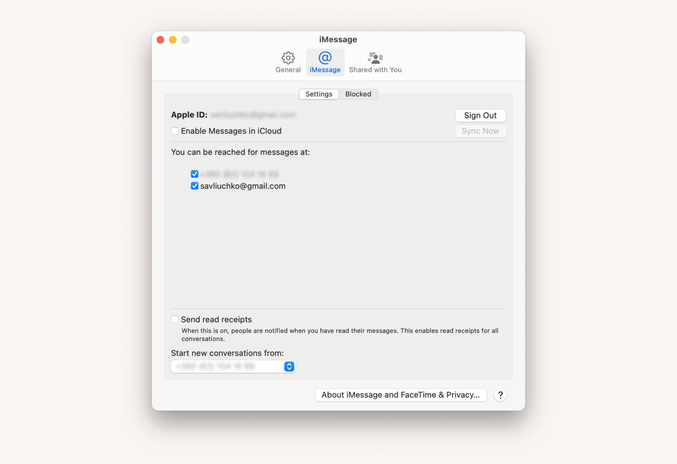Uncheck the blurred phone number checkbox
The height and width of the screenshot is (464, 677).
194,174
